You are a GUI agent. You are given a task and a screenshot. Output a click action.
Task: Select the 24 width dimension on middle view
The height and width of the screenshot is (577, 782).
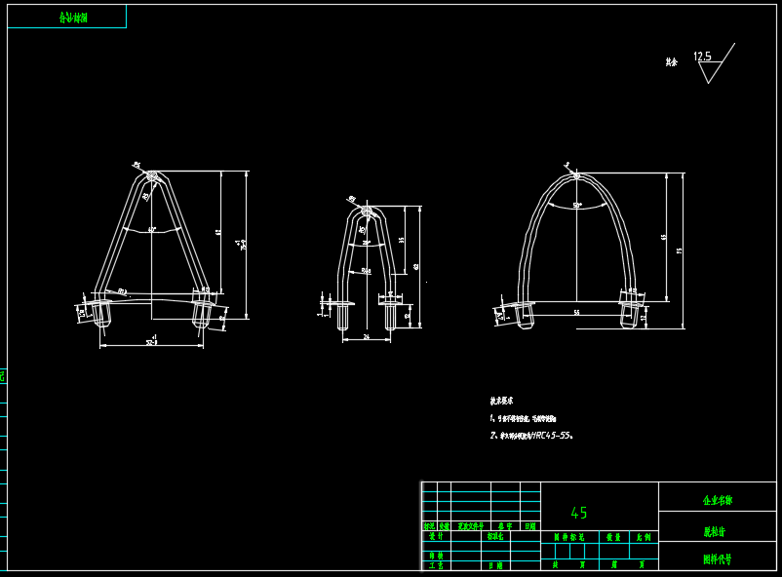(366, 336)
